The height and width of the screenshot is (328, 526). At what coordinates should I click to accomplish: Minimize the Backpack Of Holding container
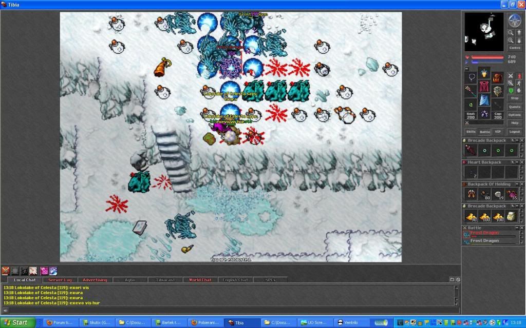517,184
